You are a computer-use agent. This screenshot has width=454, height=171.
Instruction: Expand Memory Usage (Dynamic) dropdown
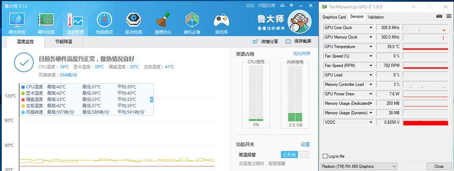(370, 113)
